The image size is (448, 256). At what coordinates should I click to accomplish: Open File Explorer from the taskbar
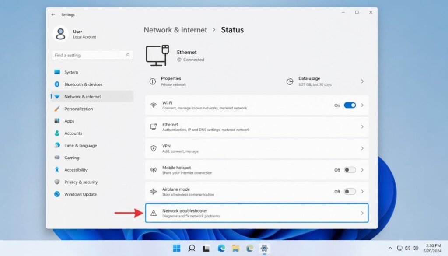coord(235,248)
